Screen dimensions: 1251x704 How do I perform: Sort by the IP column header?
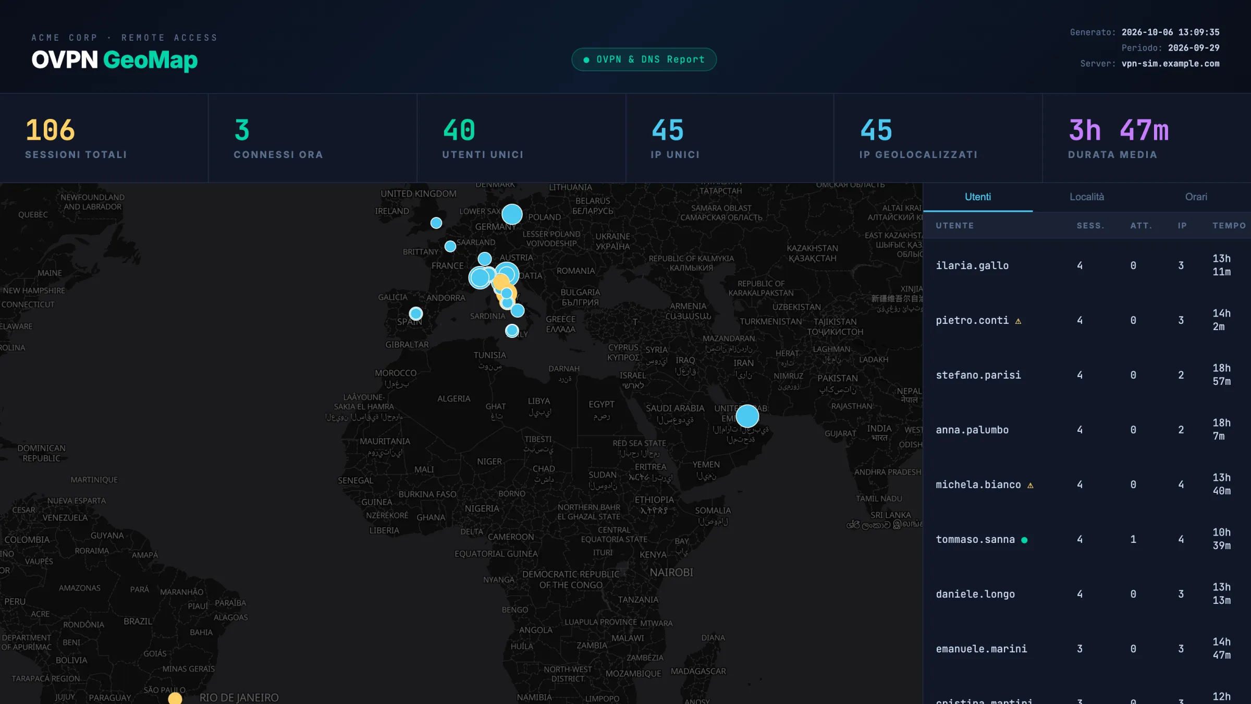(x=1182, y=226)
